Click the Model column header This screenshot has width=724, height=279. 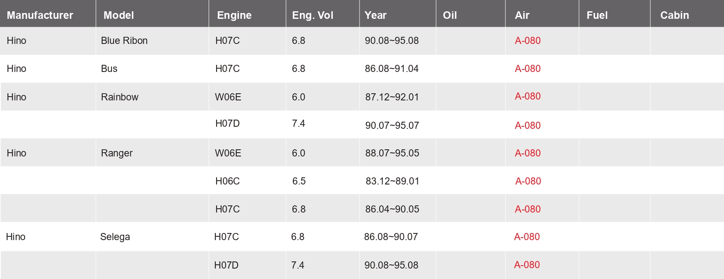[x=119, y=15]
